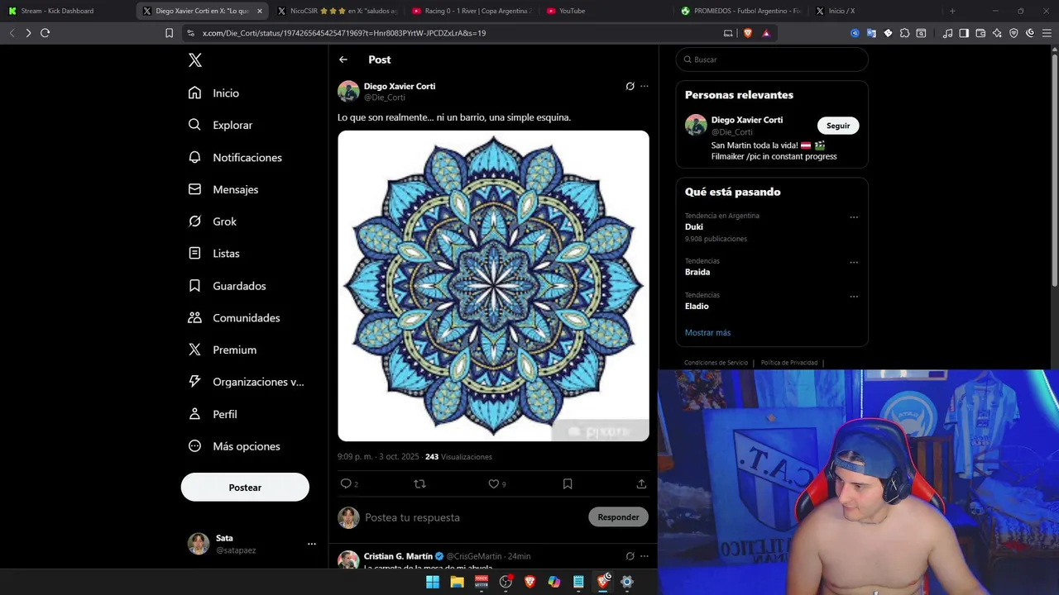Screen dimensions: 1059x595
Task: Open a new browser tab
Action: coord(952,11)
